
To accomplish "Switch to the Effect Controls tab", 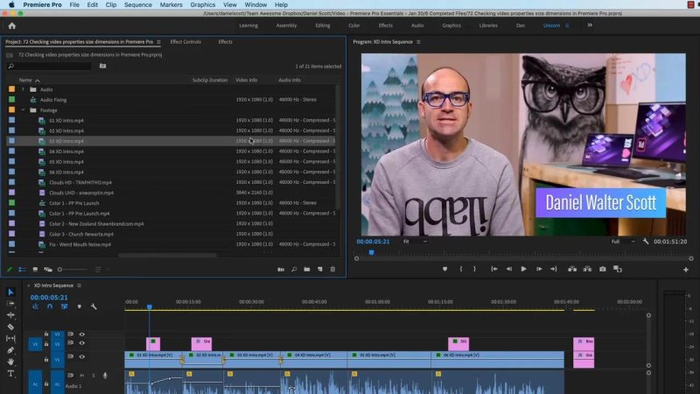I will point(185,42).
